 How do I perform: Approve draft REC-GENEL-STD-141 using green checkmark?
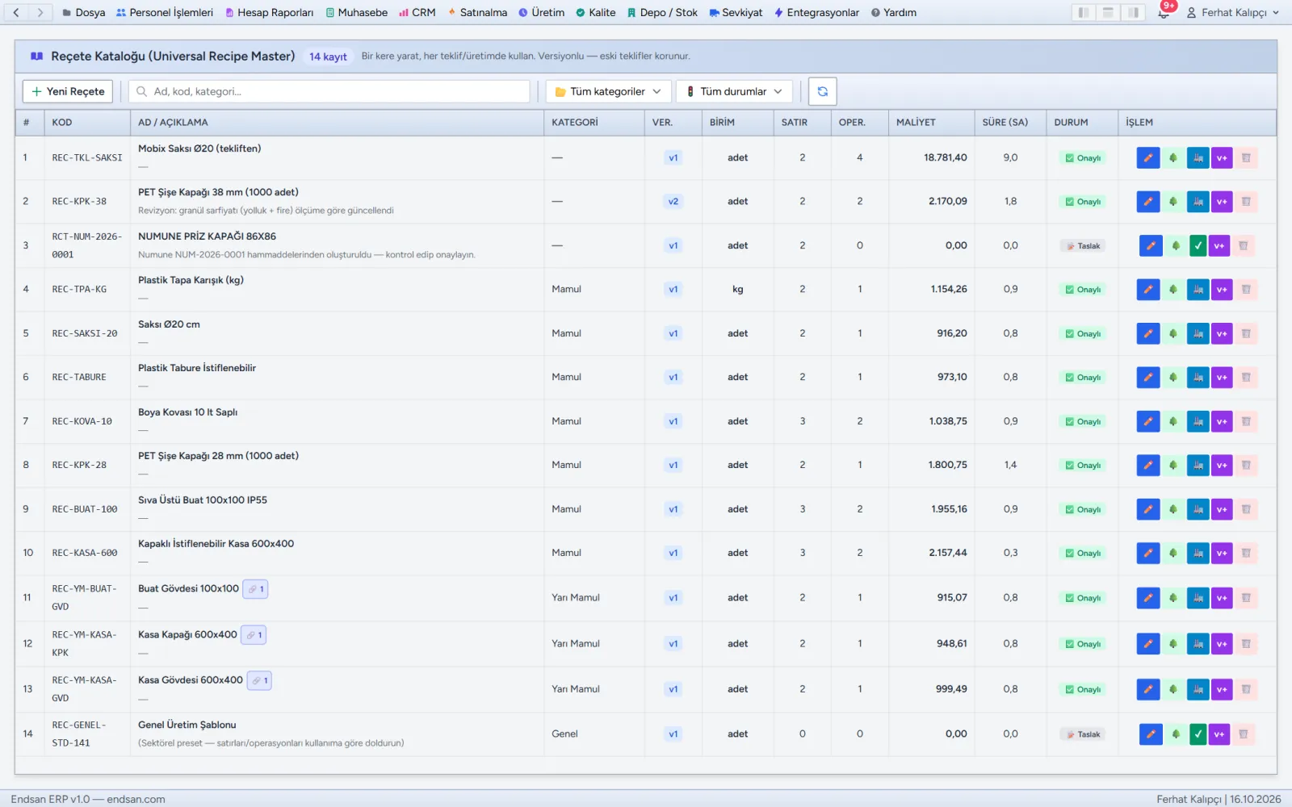pyautogui.click(x=1198, y=734)
